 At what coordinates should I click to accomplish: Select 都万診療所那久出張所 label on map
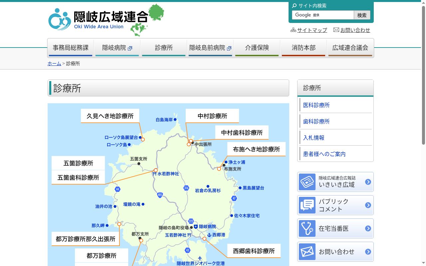[x=86, y=239]
